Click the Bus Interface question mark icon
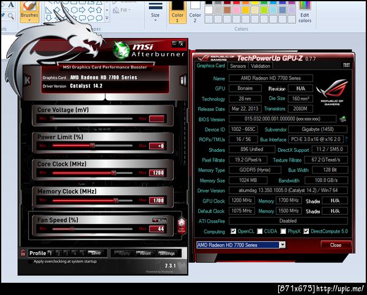 [346, 140]
